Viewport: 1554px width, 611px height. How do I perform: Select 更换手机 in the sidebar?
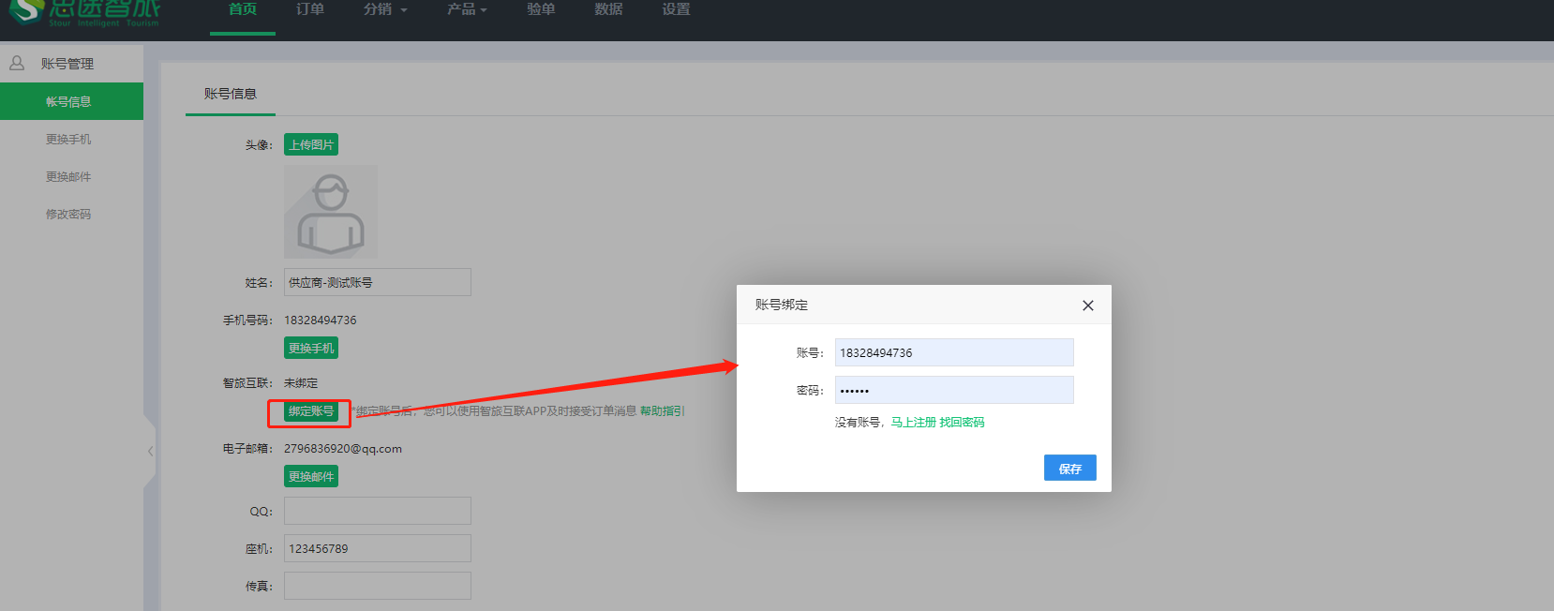[x=68, y=139]
